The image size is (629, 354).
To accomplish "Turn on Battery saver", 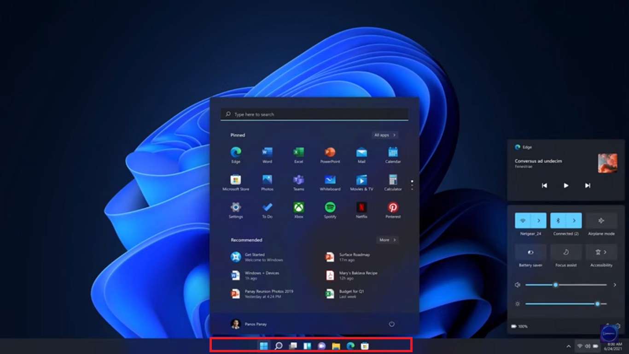I will 530,252.
